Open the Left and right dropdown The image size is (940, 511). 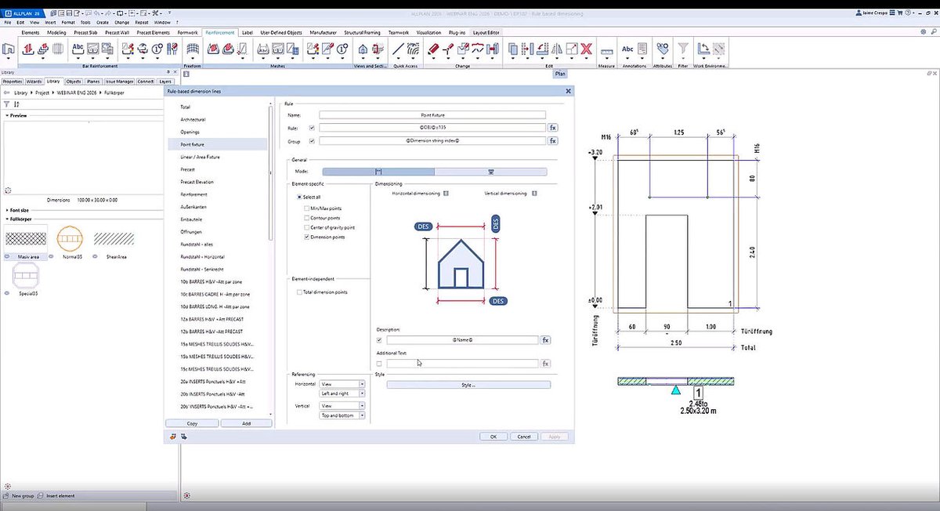click(342, 393)
